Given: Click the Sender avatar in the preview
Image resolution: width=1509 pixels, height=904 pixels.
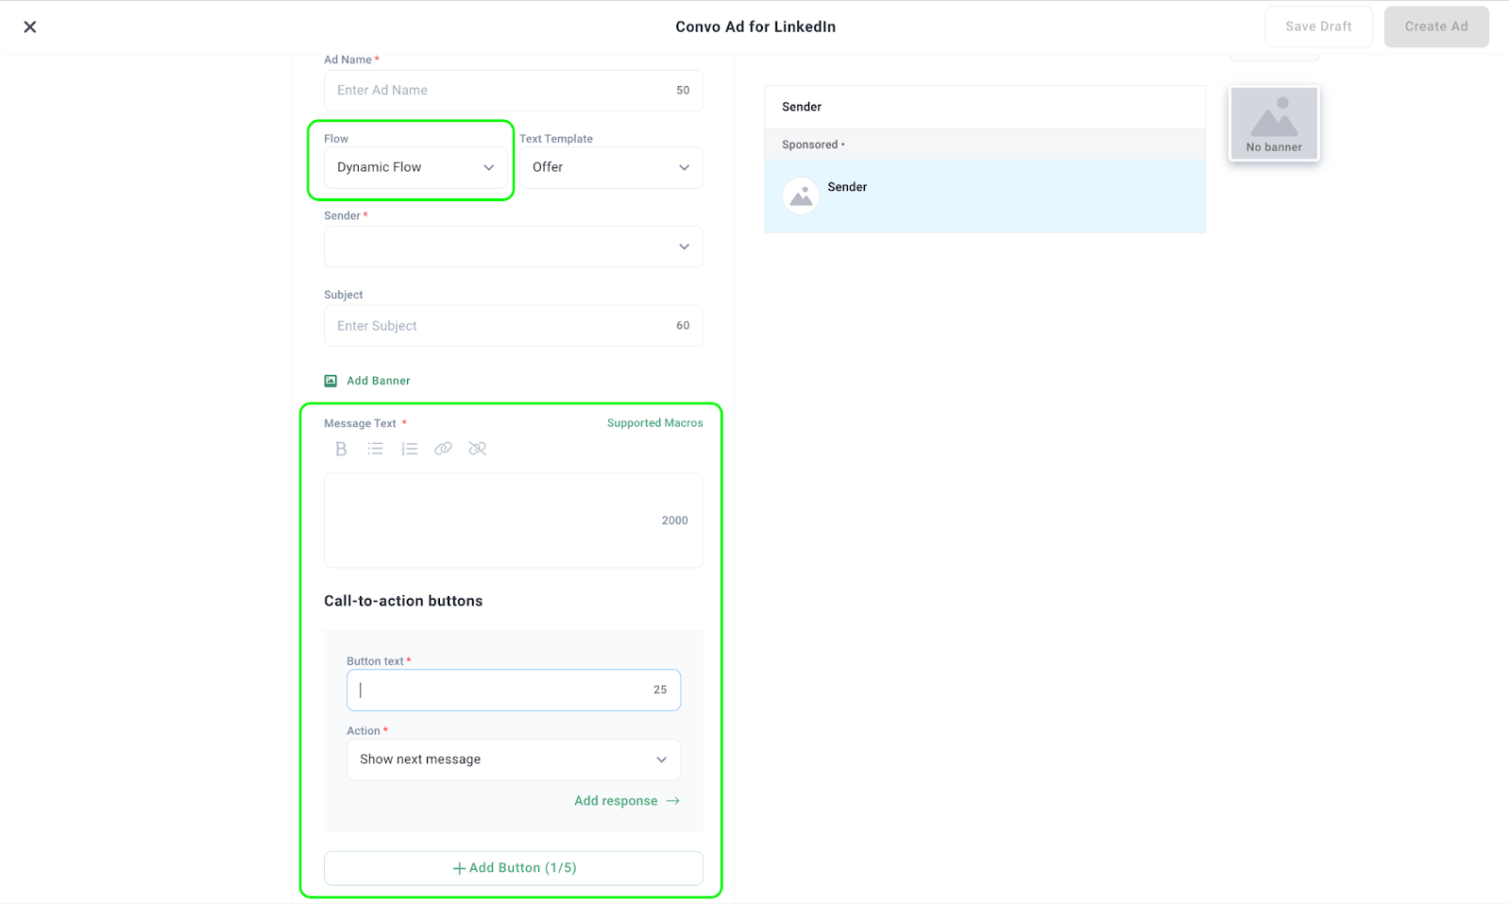Looking at the screenshot, I should click(801, 196).
